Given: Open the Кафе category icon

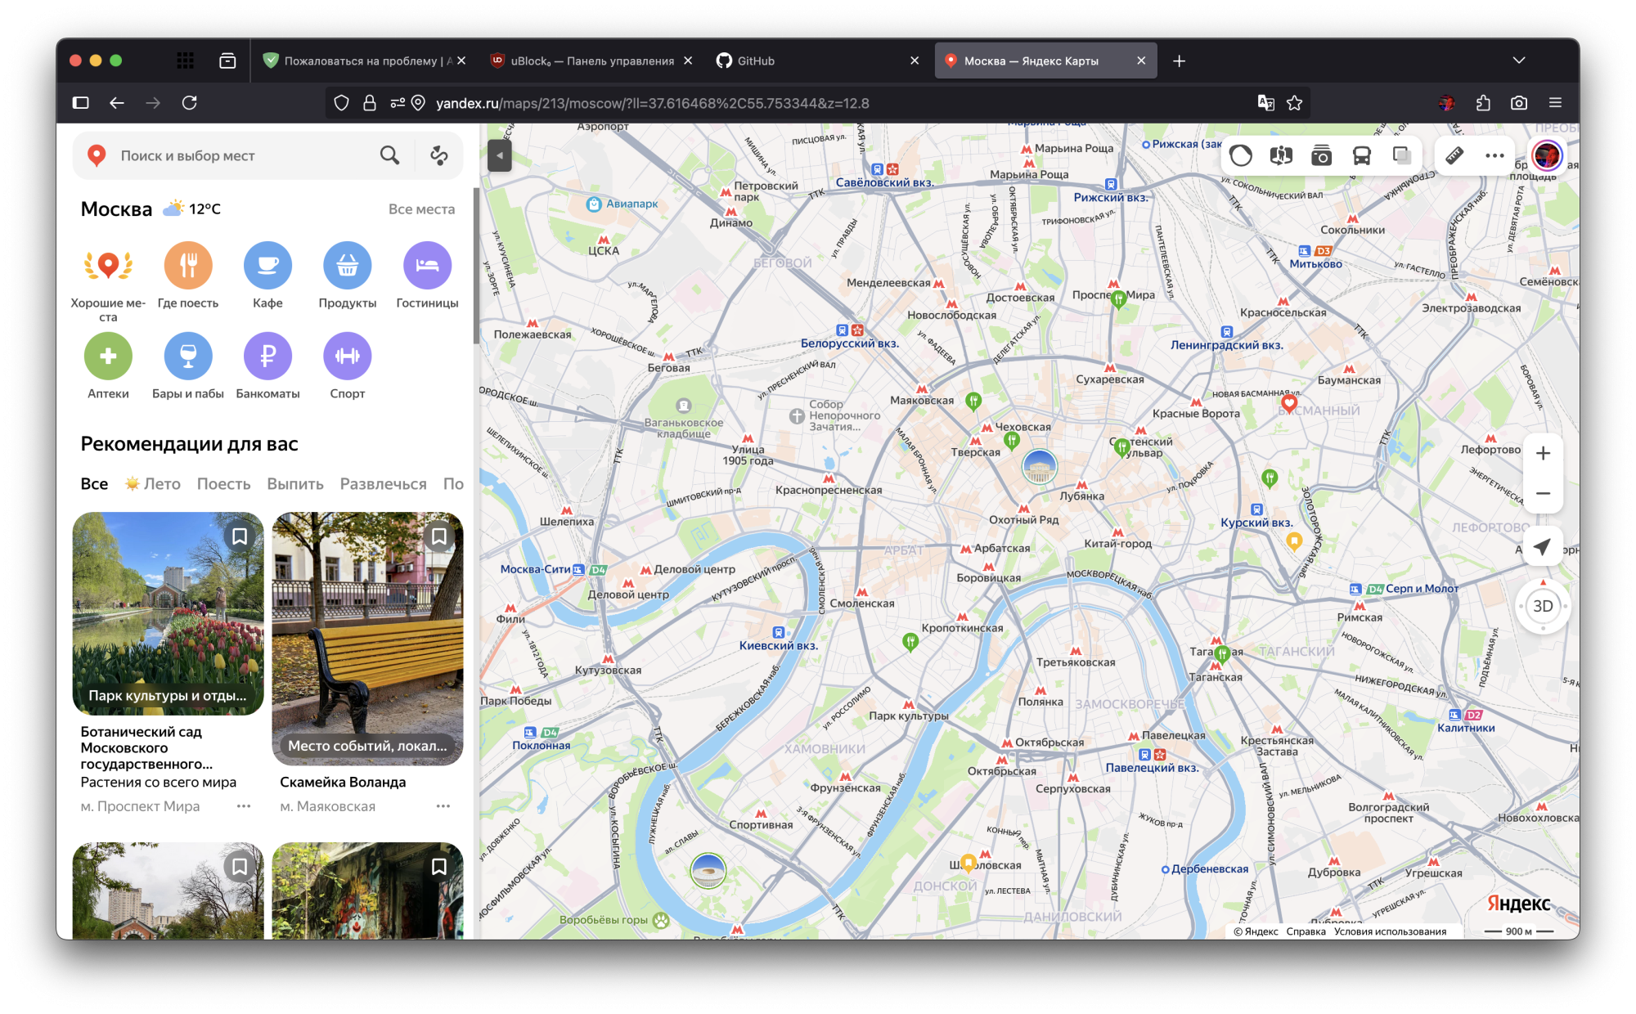Looking at the screenshot, I should click(x=267, y=266).
